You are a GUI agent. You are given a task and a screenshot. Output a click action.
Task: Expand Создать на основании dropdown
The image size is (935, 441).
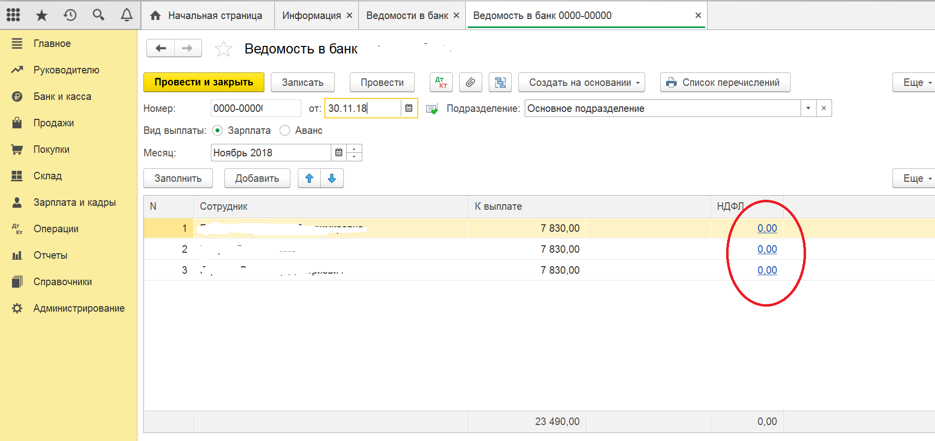click(582, 82)
